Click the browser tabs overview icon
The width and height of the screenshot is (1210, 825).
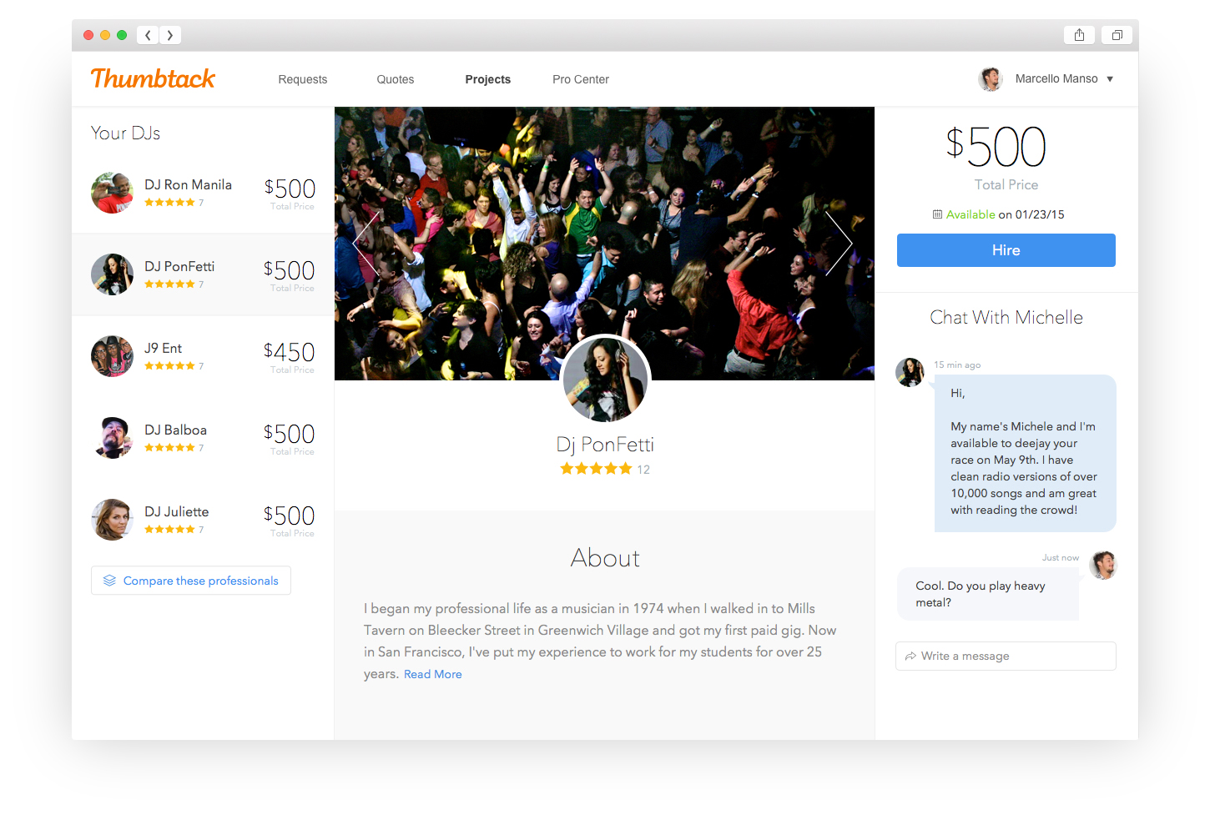coord(1117,35)
